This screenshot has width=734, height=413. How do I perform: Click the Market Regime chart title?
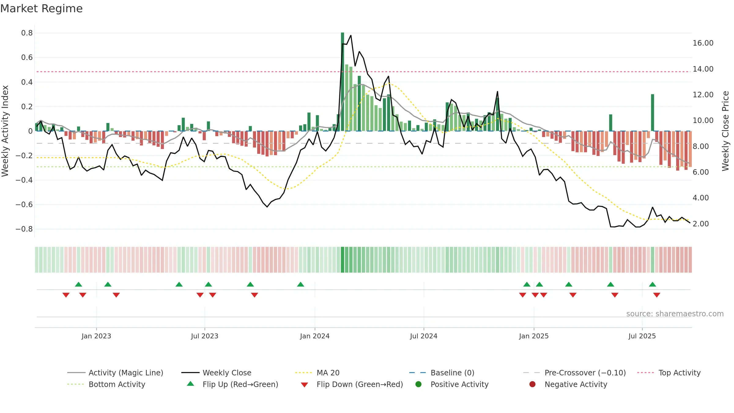(42, 9)
